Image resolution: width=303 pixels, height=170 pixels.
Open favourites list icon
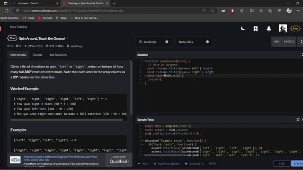coord(261,10)
